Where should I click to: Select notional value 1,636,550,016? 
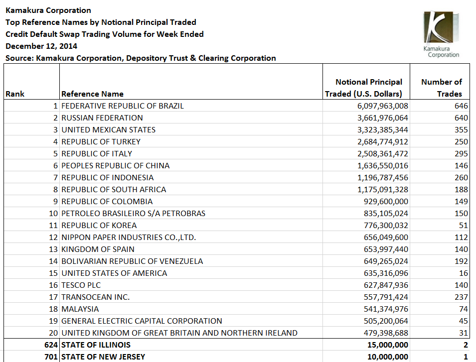pos(383,165)
